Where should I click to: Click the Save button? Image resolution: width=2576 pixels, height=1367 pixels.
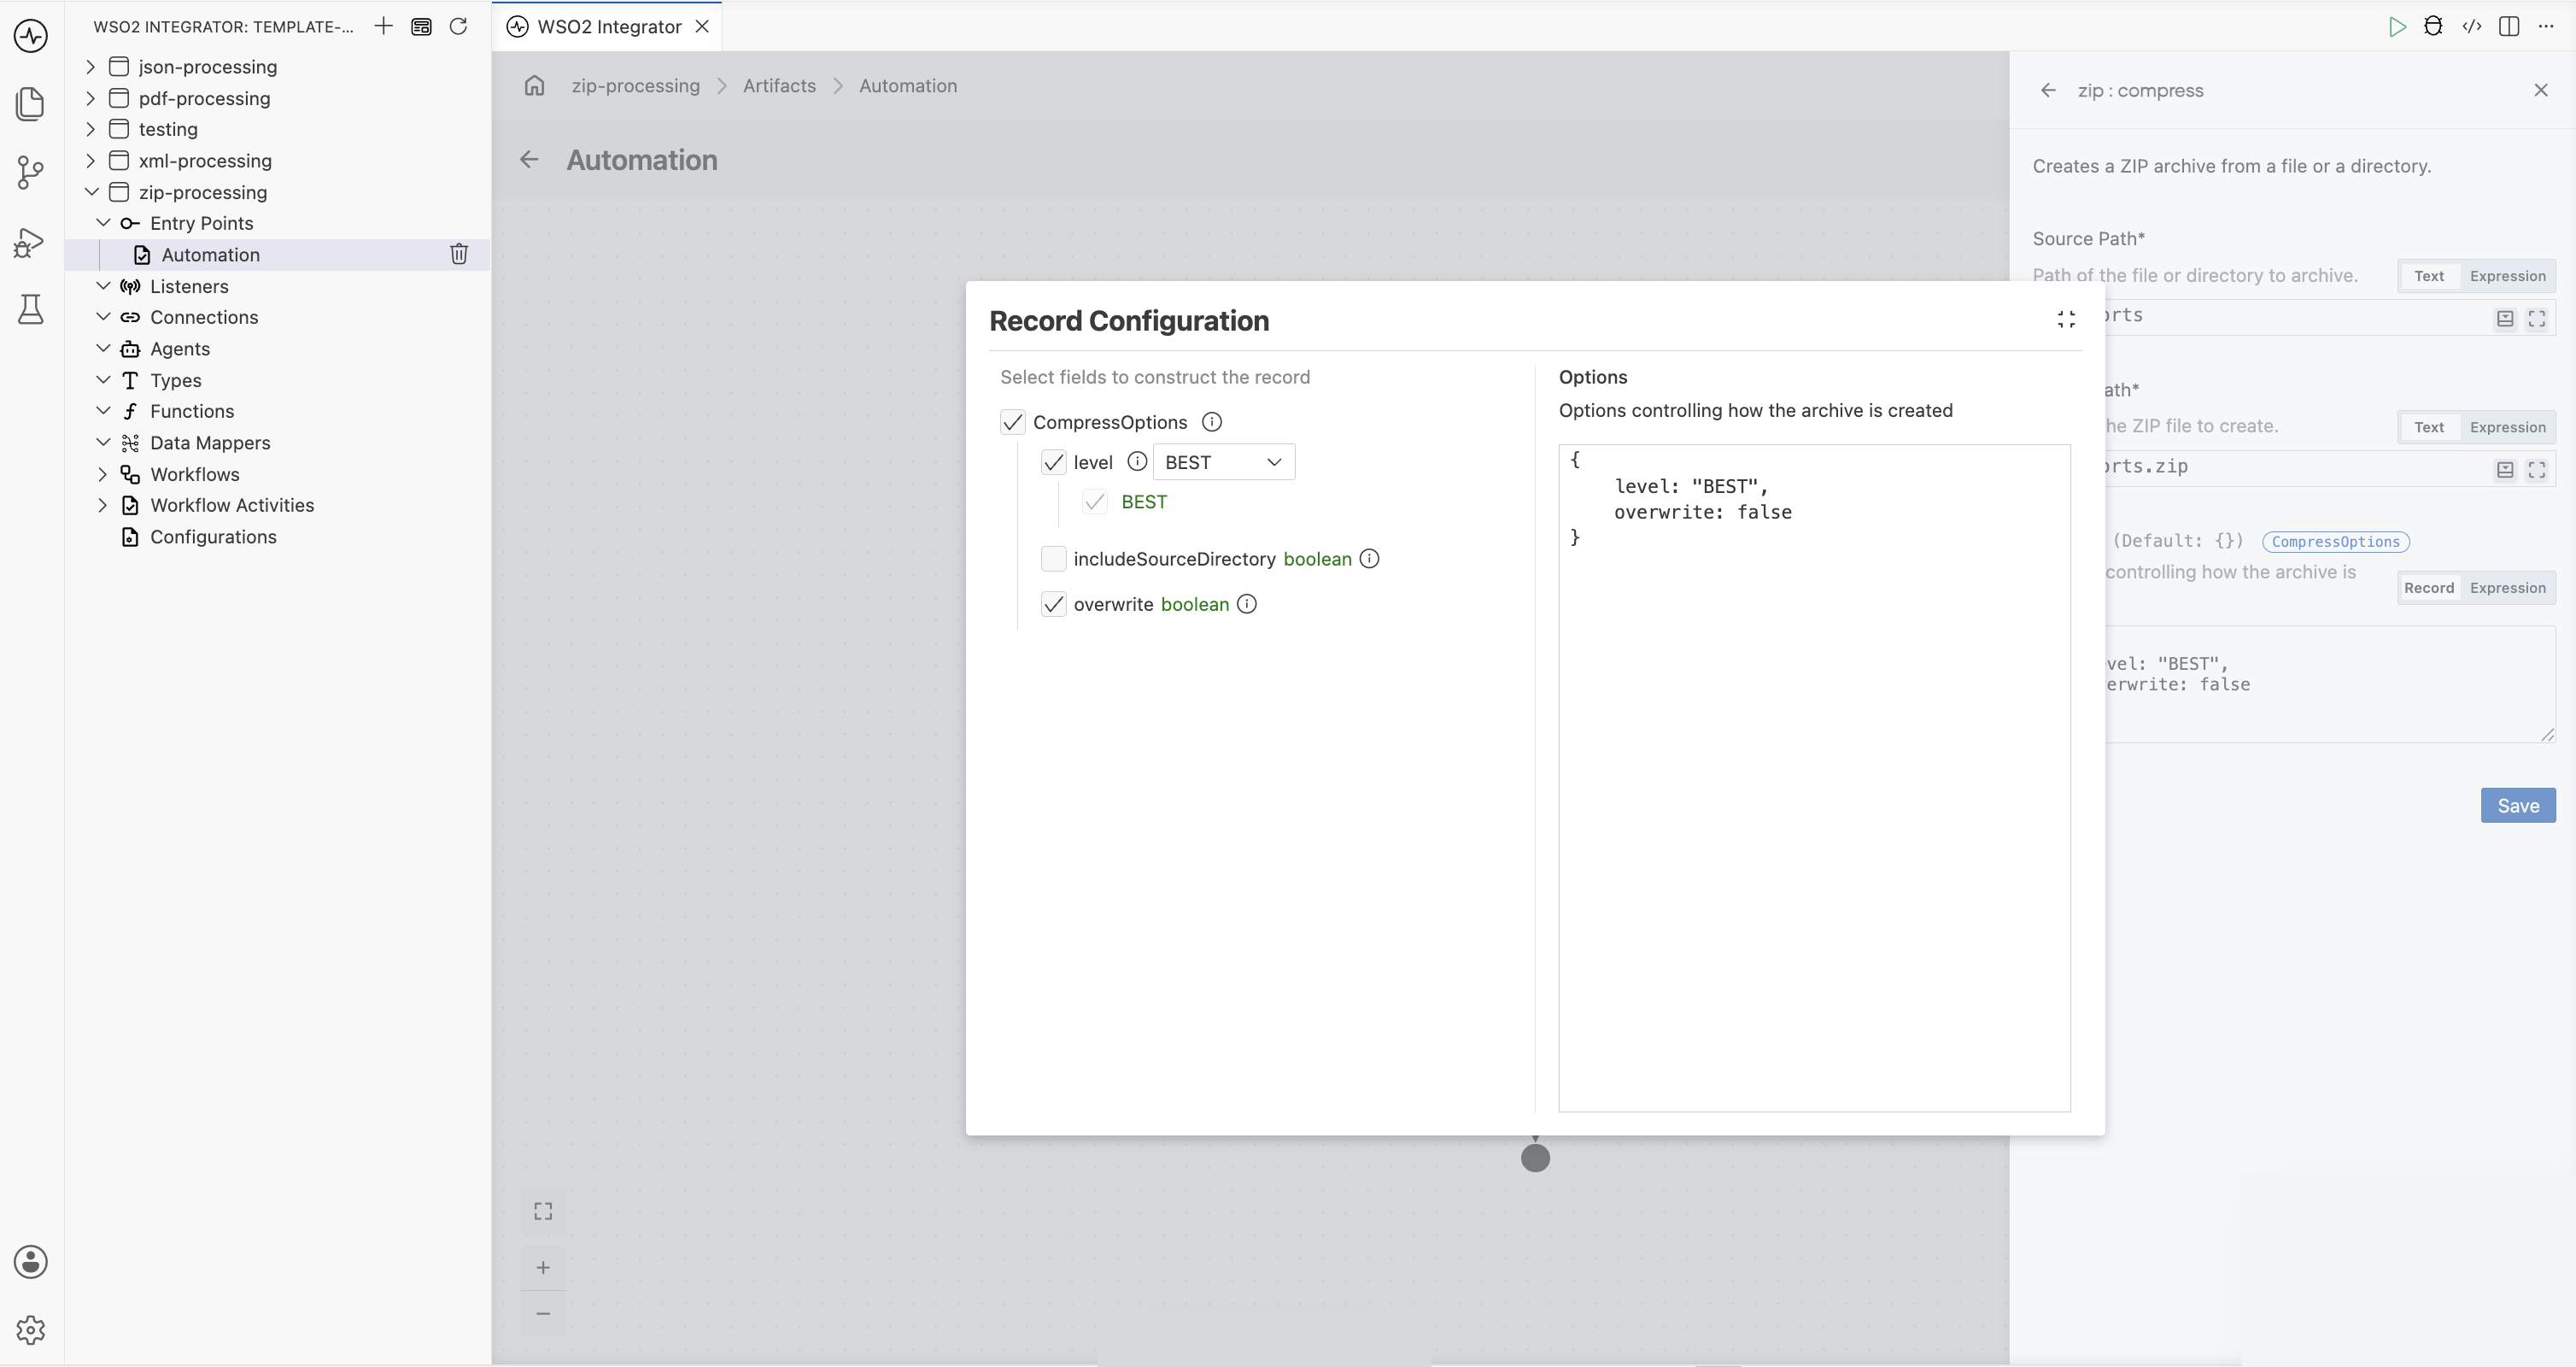[x=2518, y=806]
